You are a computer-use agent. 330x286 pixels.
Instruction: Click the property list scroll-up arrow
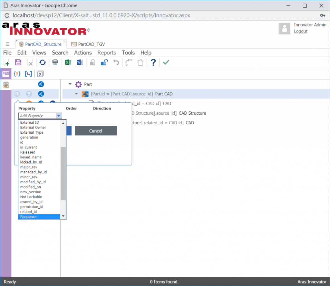pyautogui.click(x=63, y=123)
